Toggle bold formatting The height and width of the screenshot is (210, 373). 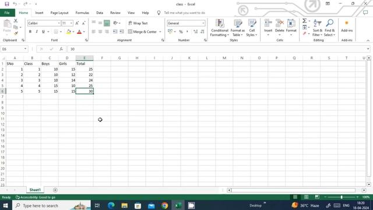pyautogui.click(x=30, y=32)
